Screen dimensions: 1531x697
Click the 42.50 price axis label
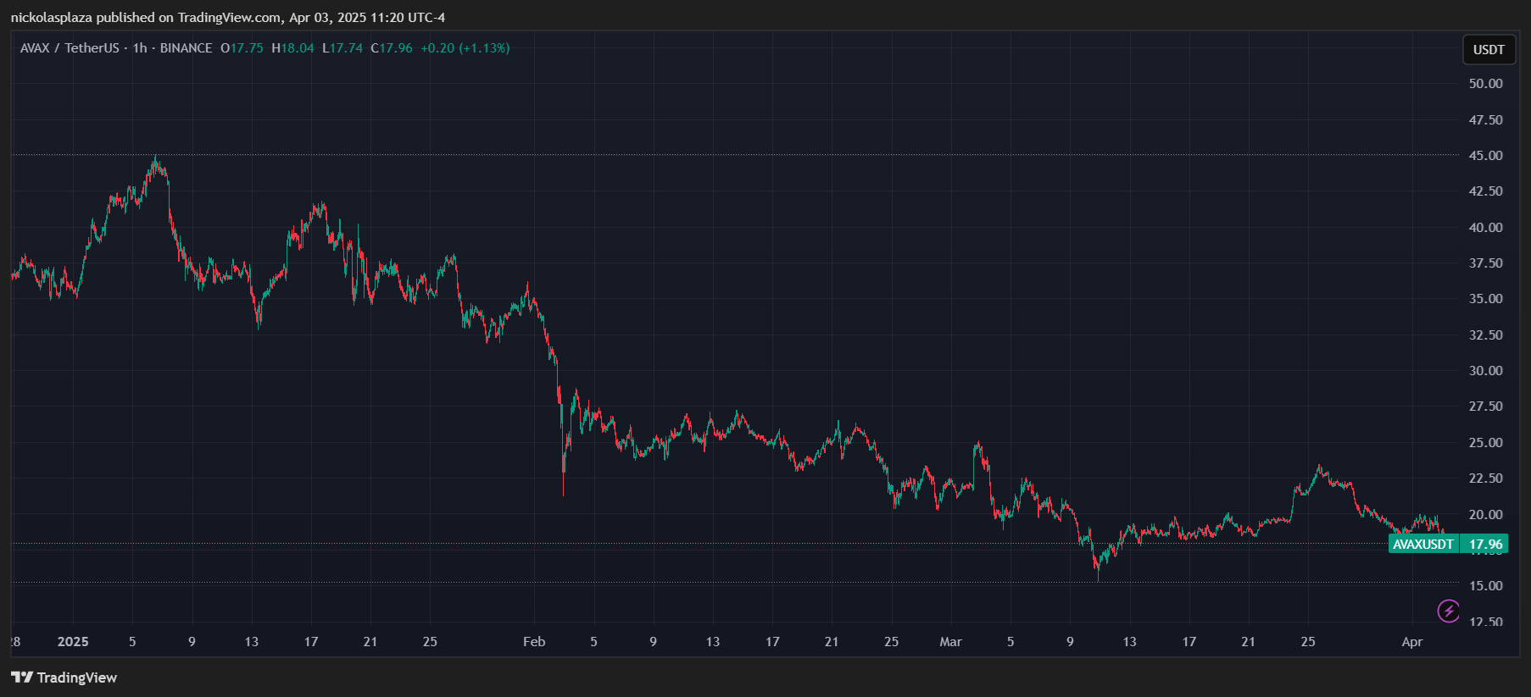(x=1485, y=191)
